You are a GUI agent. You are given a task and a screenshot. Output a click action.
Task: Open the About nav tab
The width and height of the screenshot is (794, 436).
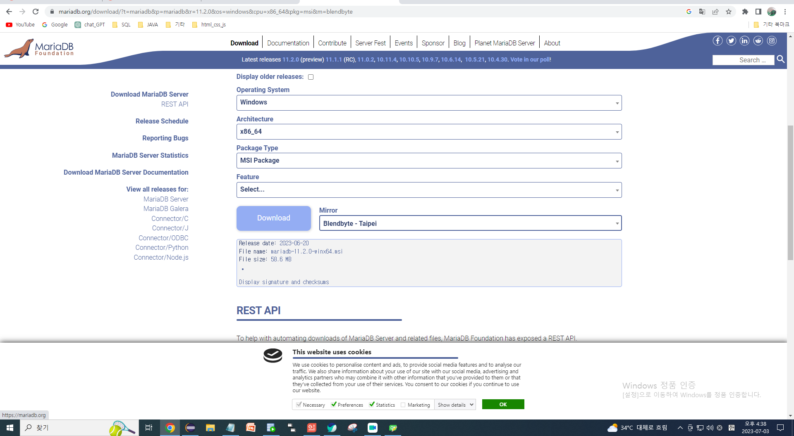pos(552,43)
